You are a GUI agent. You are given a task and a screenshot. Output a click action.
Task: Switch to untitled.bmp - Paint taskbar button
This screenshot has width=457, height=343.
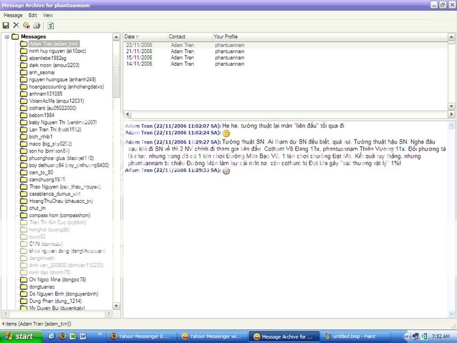[348, 336]
